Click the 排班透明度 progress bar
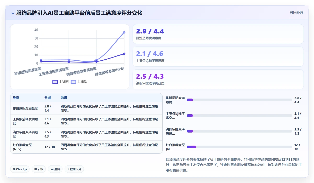Screen dimensions: 314x183 click(239, 100)
